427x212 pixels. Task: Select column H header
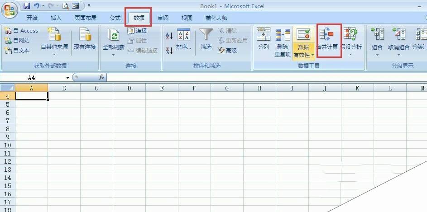pos(259,88)
